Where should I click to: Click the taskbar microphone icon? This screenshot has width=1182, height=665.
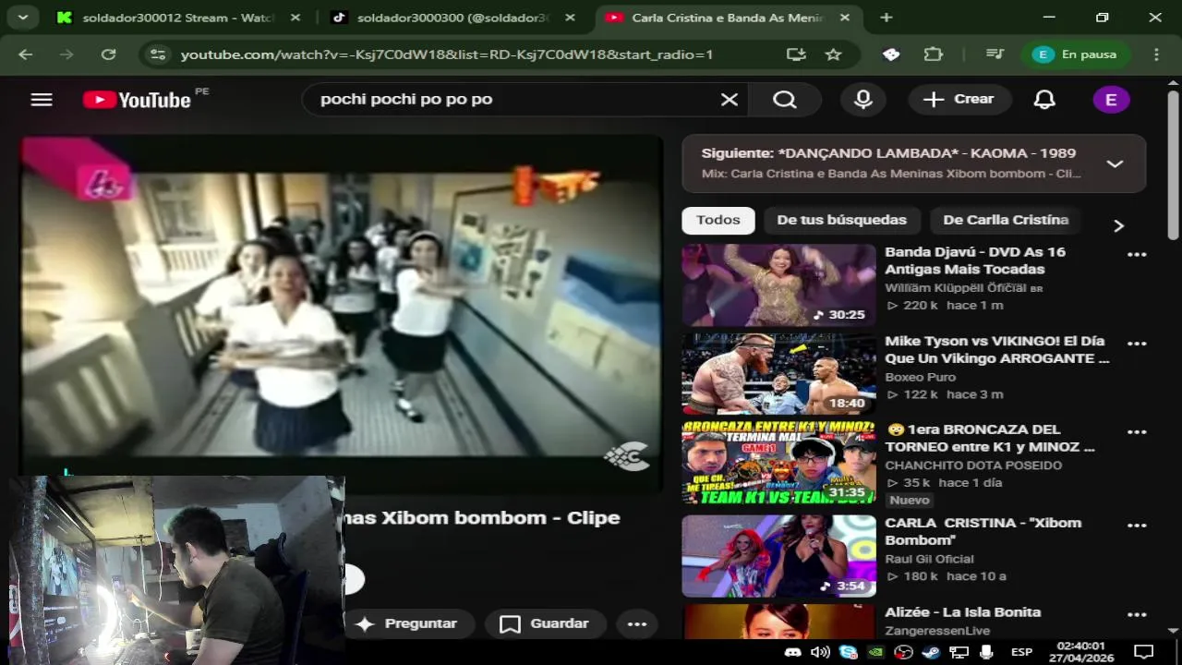986,652
